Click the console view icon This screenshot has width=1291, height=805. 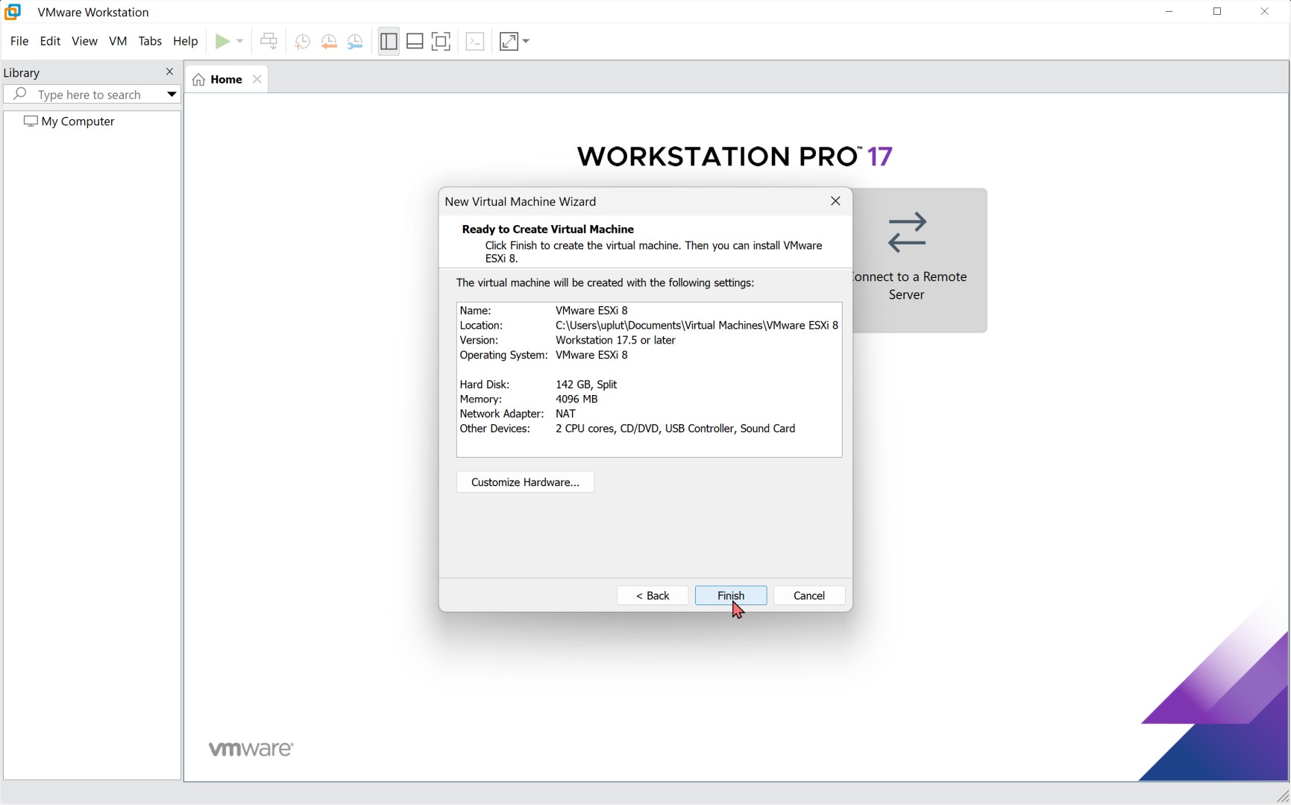(475, 42)
